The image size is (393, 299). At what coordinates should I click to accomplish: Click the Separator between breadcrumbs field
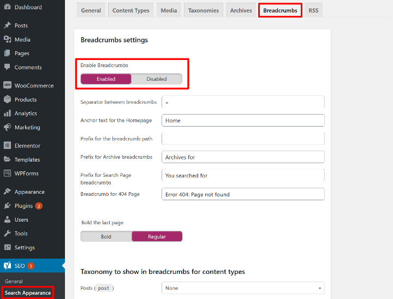[243, 102]
